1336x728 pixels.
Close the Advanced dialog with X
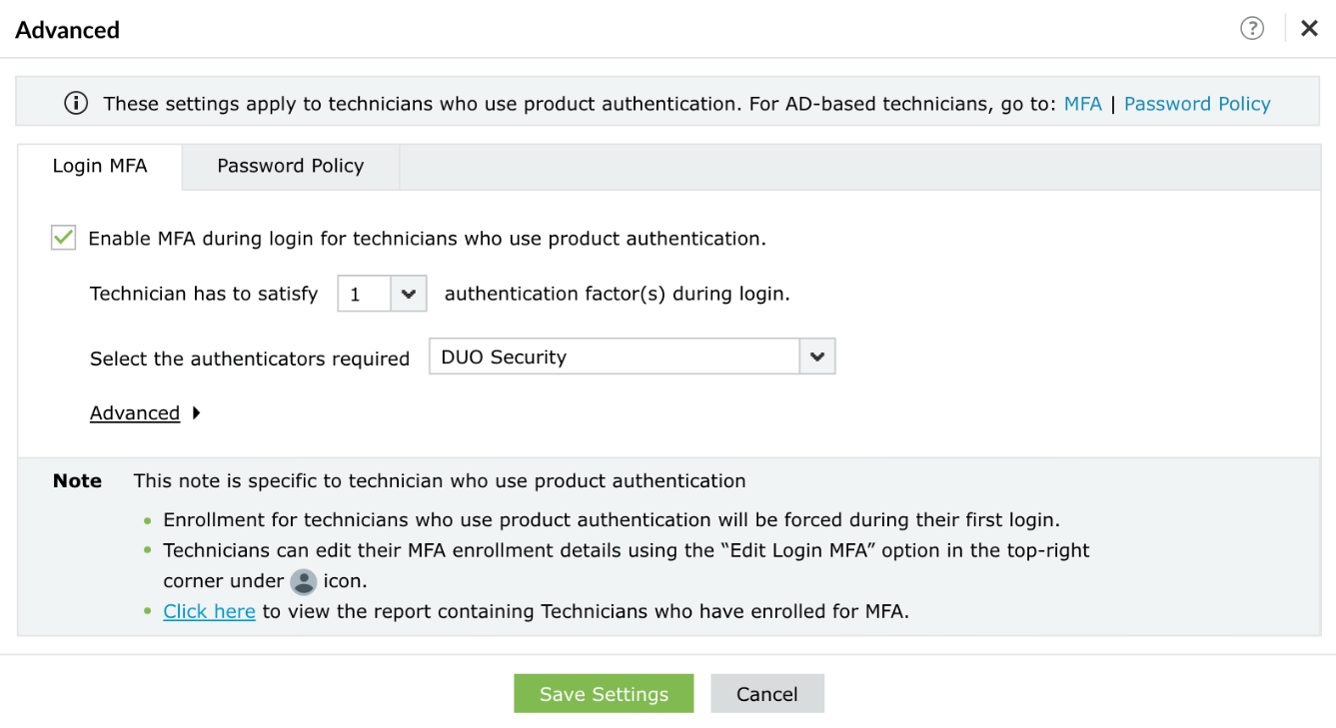[1309, 29]
